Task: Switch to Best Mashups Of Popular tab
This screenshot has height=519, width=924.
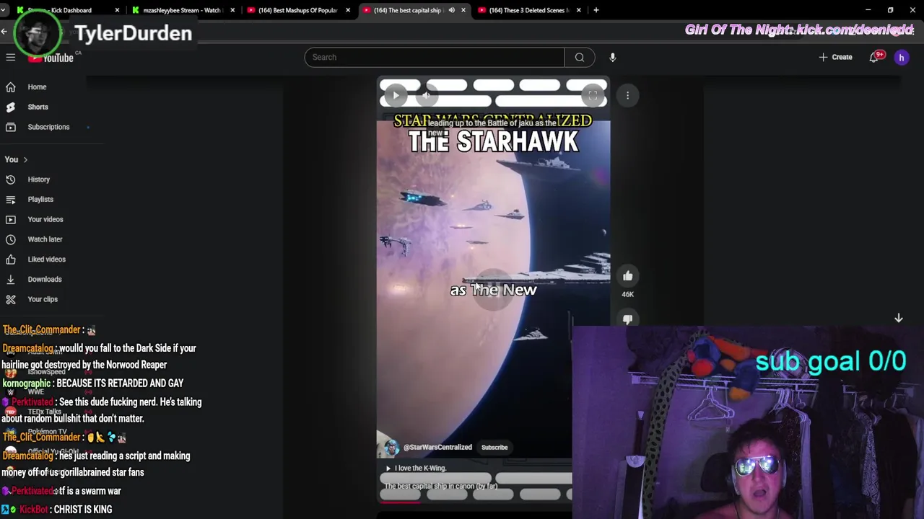Action: [x=298, y=10]
